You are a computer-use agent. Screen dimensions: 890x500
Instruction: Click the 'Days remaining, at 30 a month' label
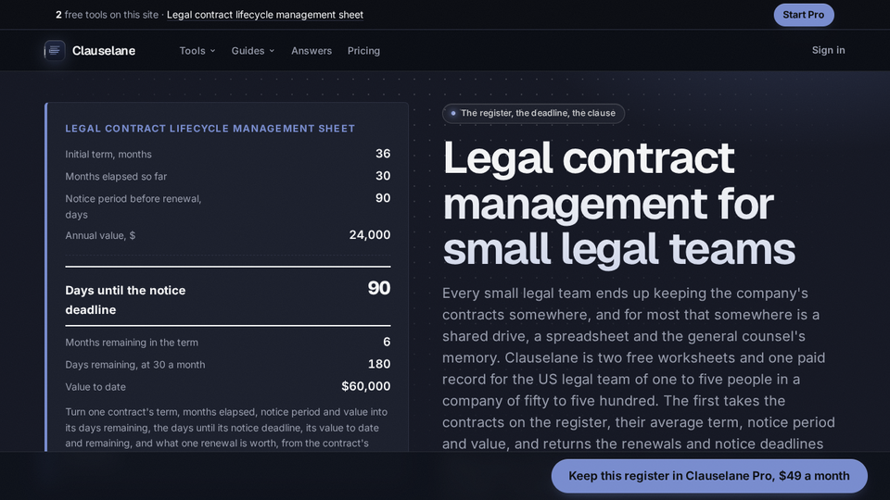(135, 365)
